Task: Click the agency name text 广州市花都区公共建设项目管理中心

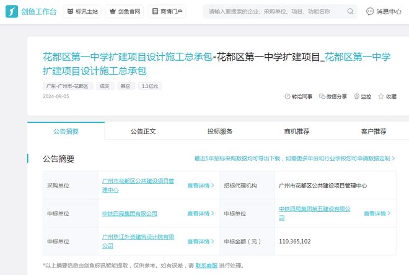Action: pos(323,186)
